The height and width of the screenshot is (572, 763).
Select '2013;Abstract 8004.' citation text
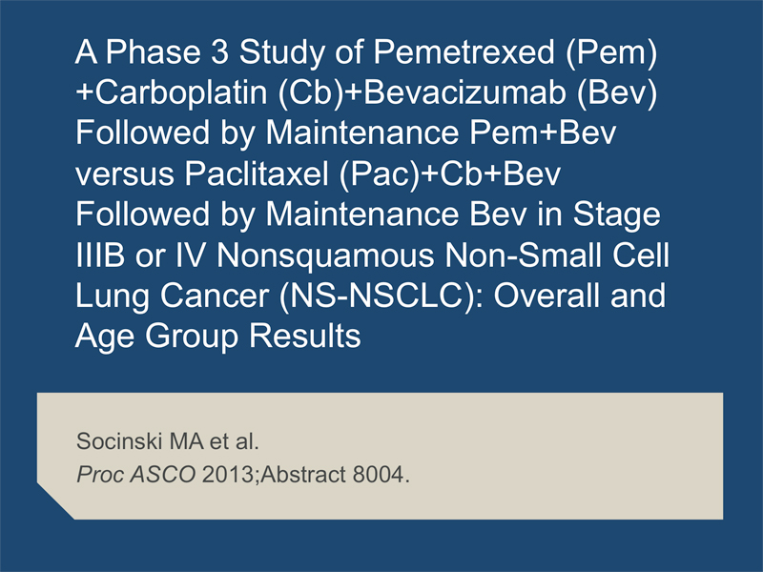click(x=305, y=475)
